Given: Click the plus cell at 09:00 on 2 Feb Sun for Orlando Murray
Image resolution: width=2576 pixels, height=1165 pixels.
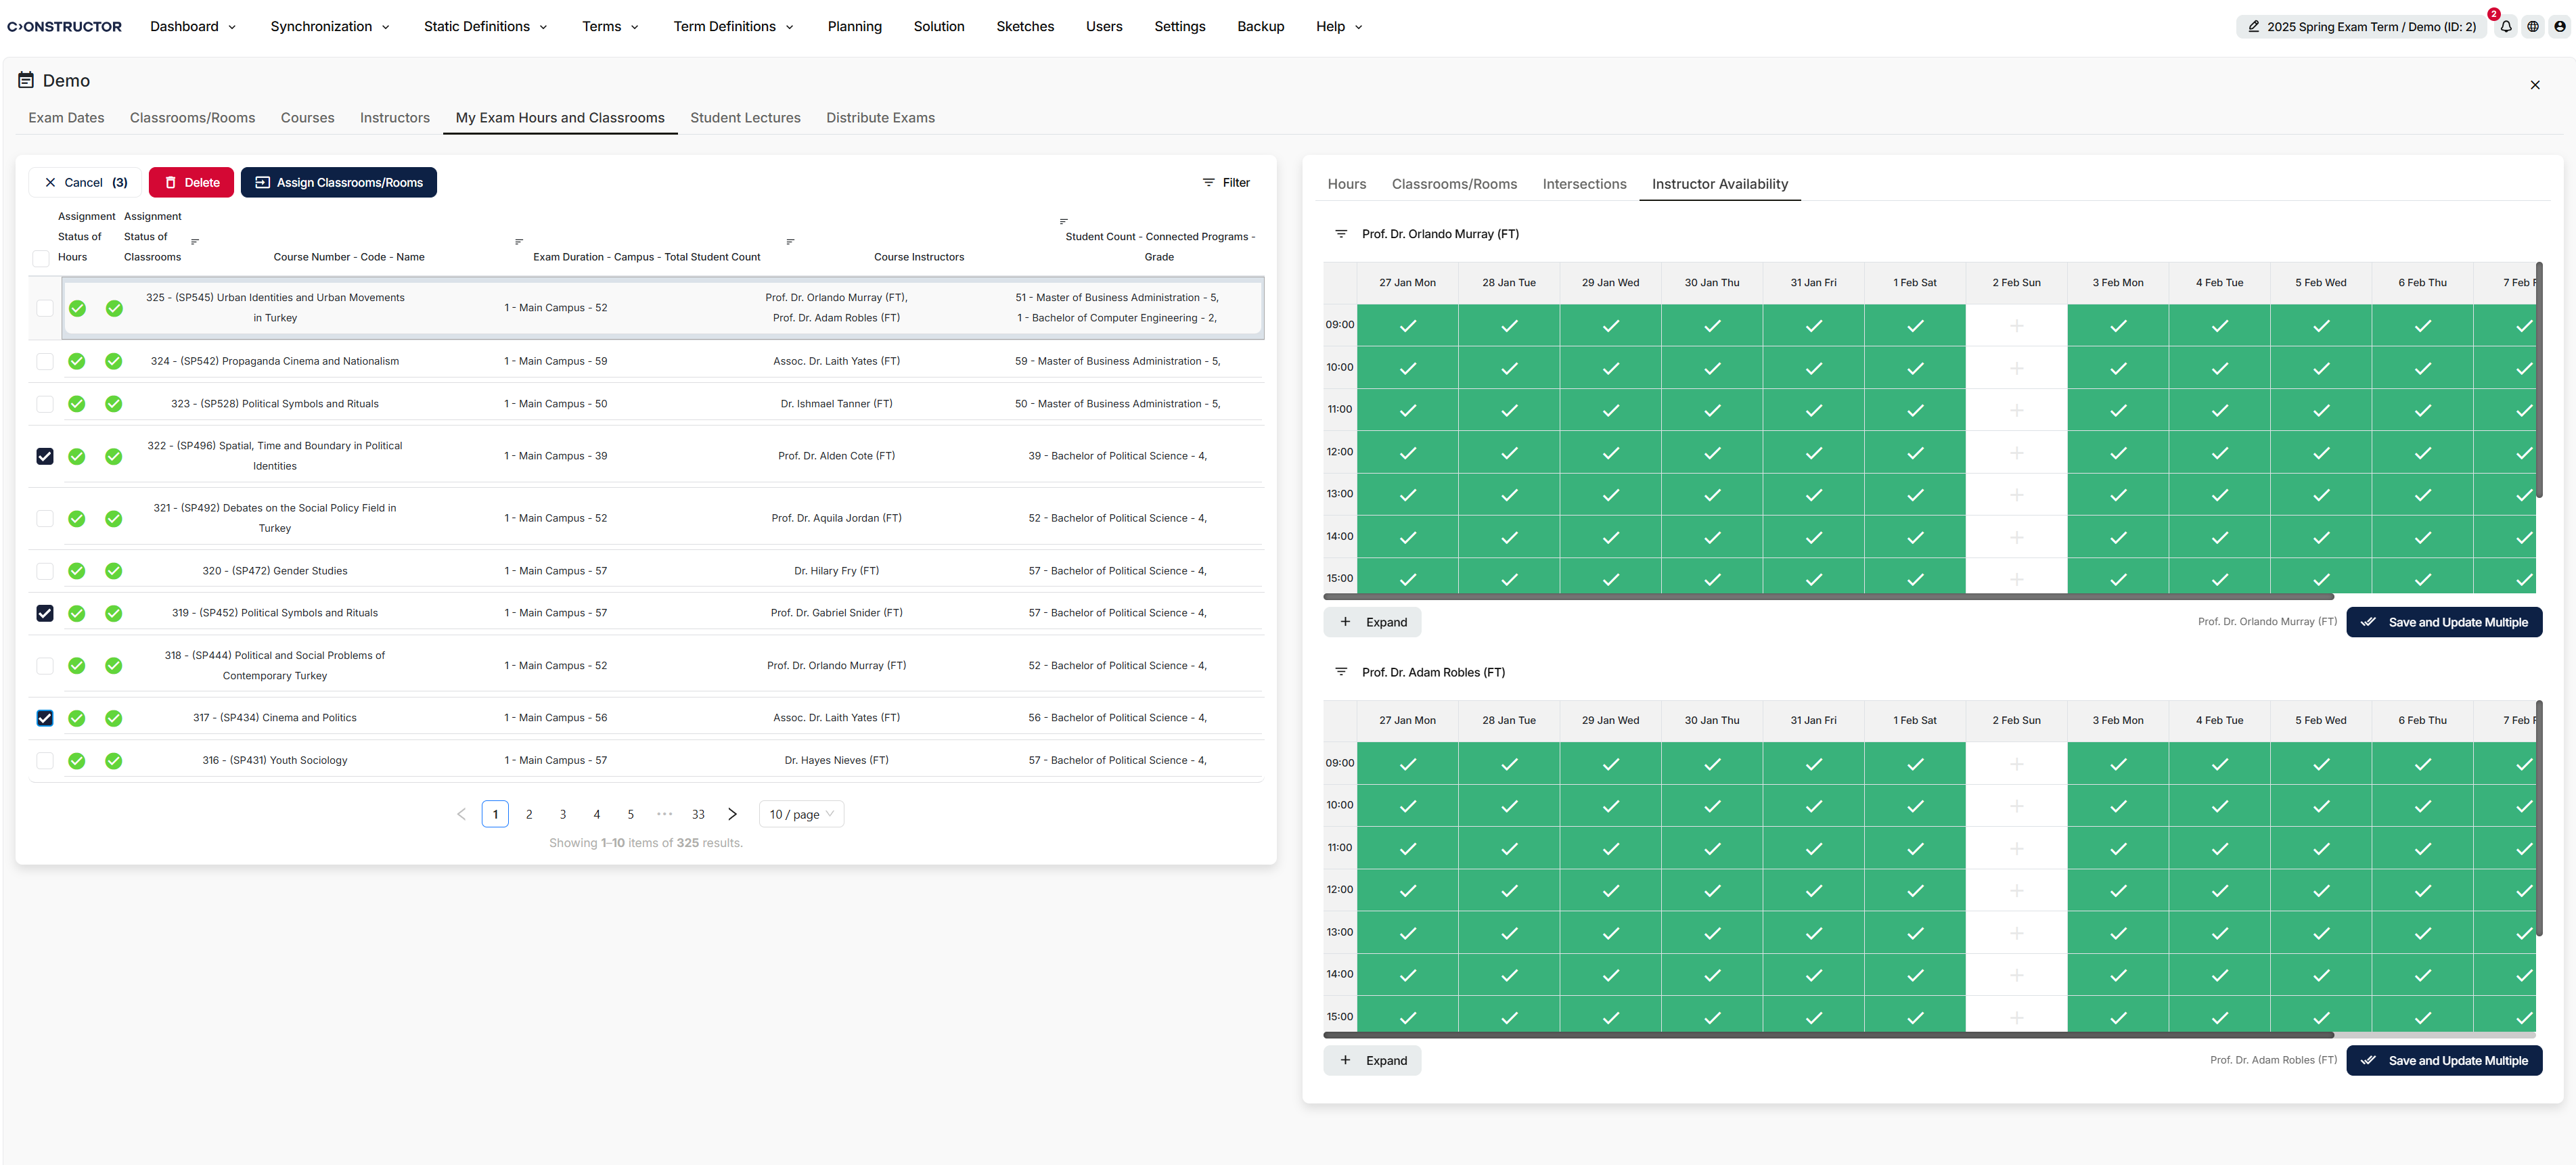Looking at the screenshot, I should [x=2016, y=326].
